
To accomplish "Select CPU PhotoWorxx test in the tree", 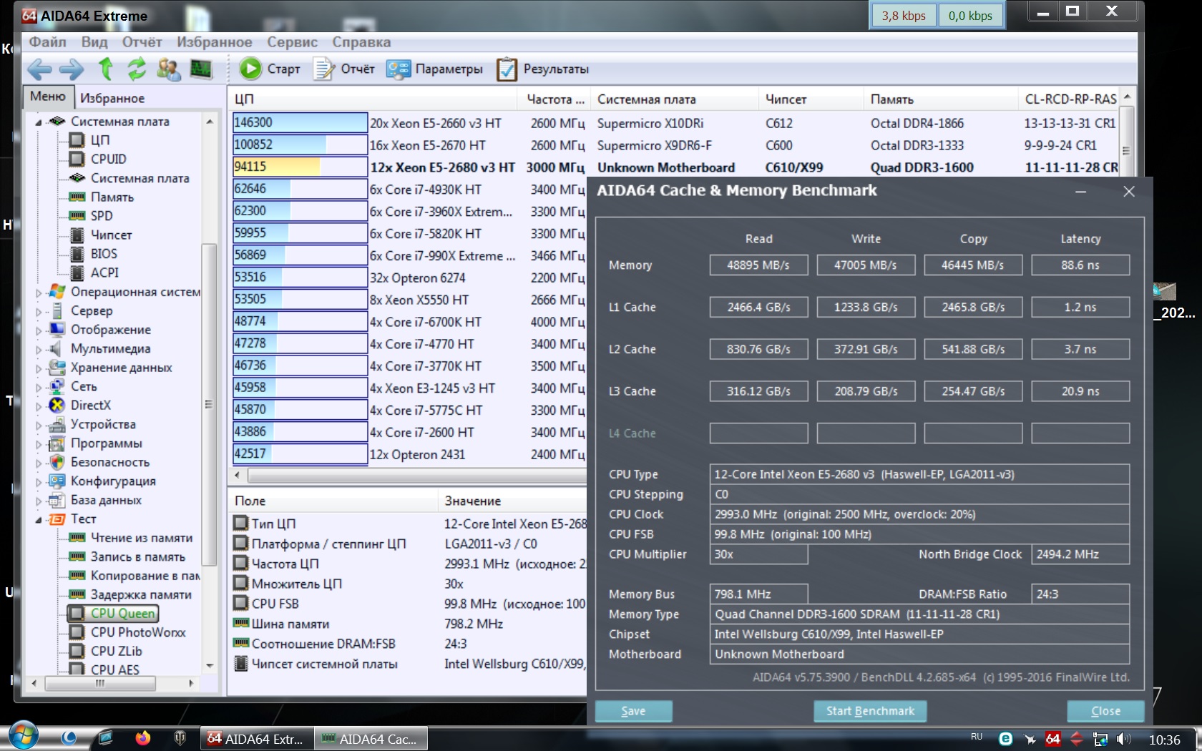I will coord(128,632).
